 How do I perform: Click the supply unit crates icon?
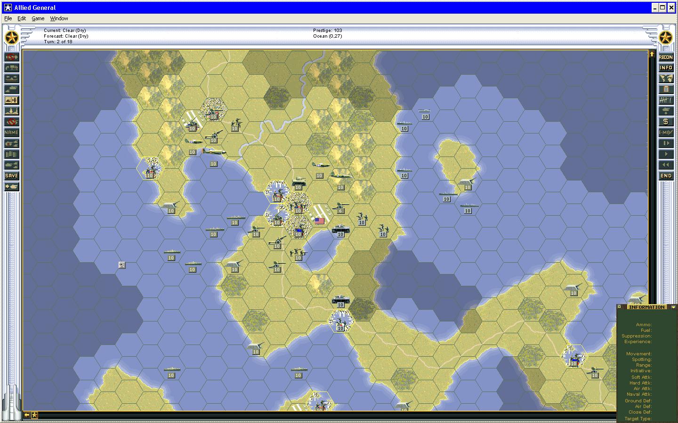click(x=12, y=154)
